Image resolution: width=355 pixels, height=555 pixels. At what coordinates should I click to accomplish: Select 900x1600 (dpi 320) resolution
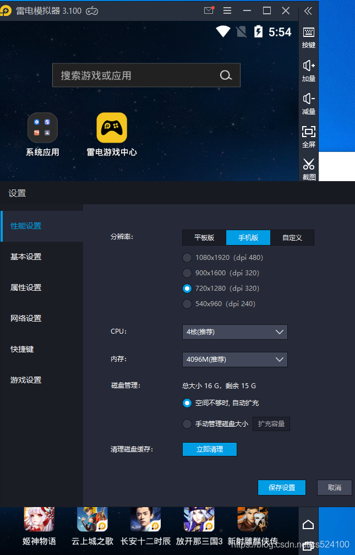point(187,273)
